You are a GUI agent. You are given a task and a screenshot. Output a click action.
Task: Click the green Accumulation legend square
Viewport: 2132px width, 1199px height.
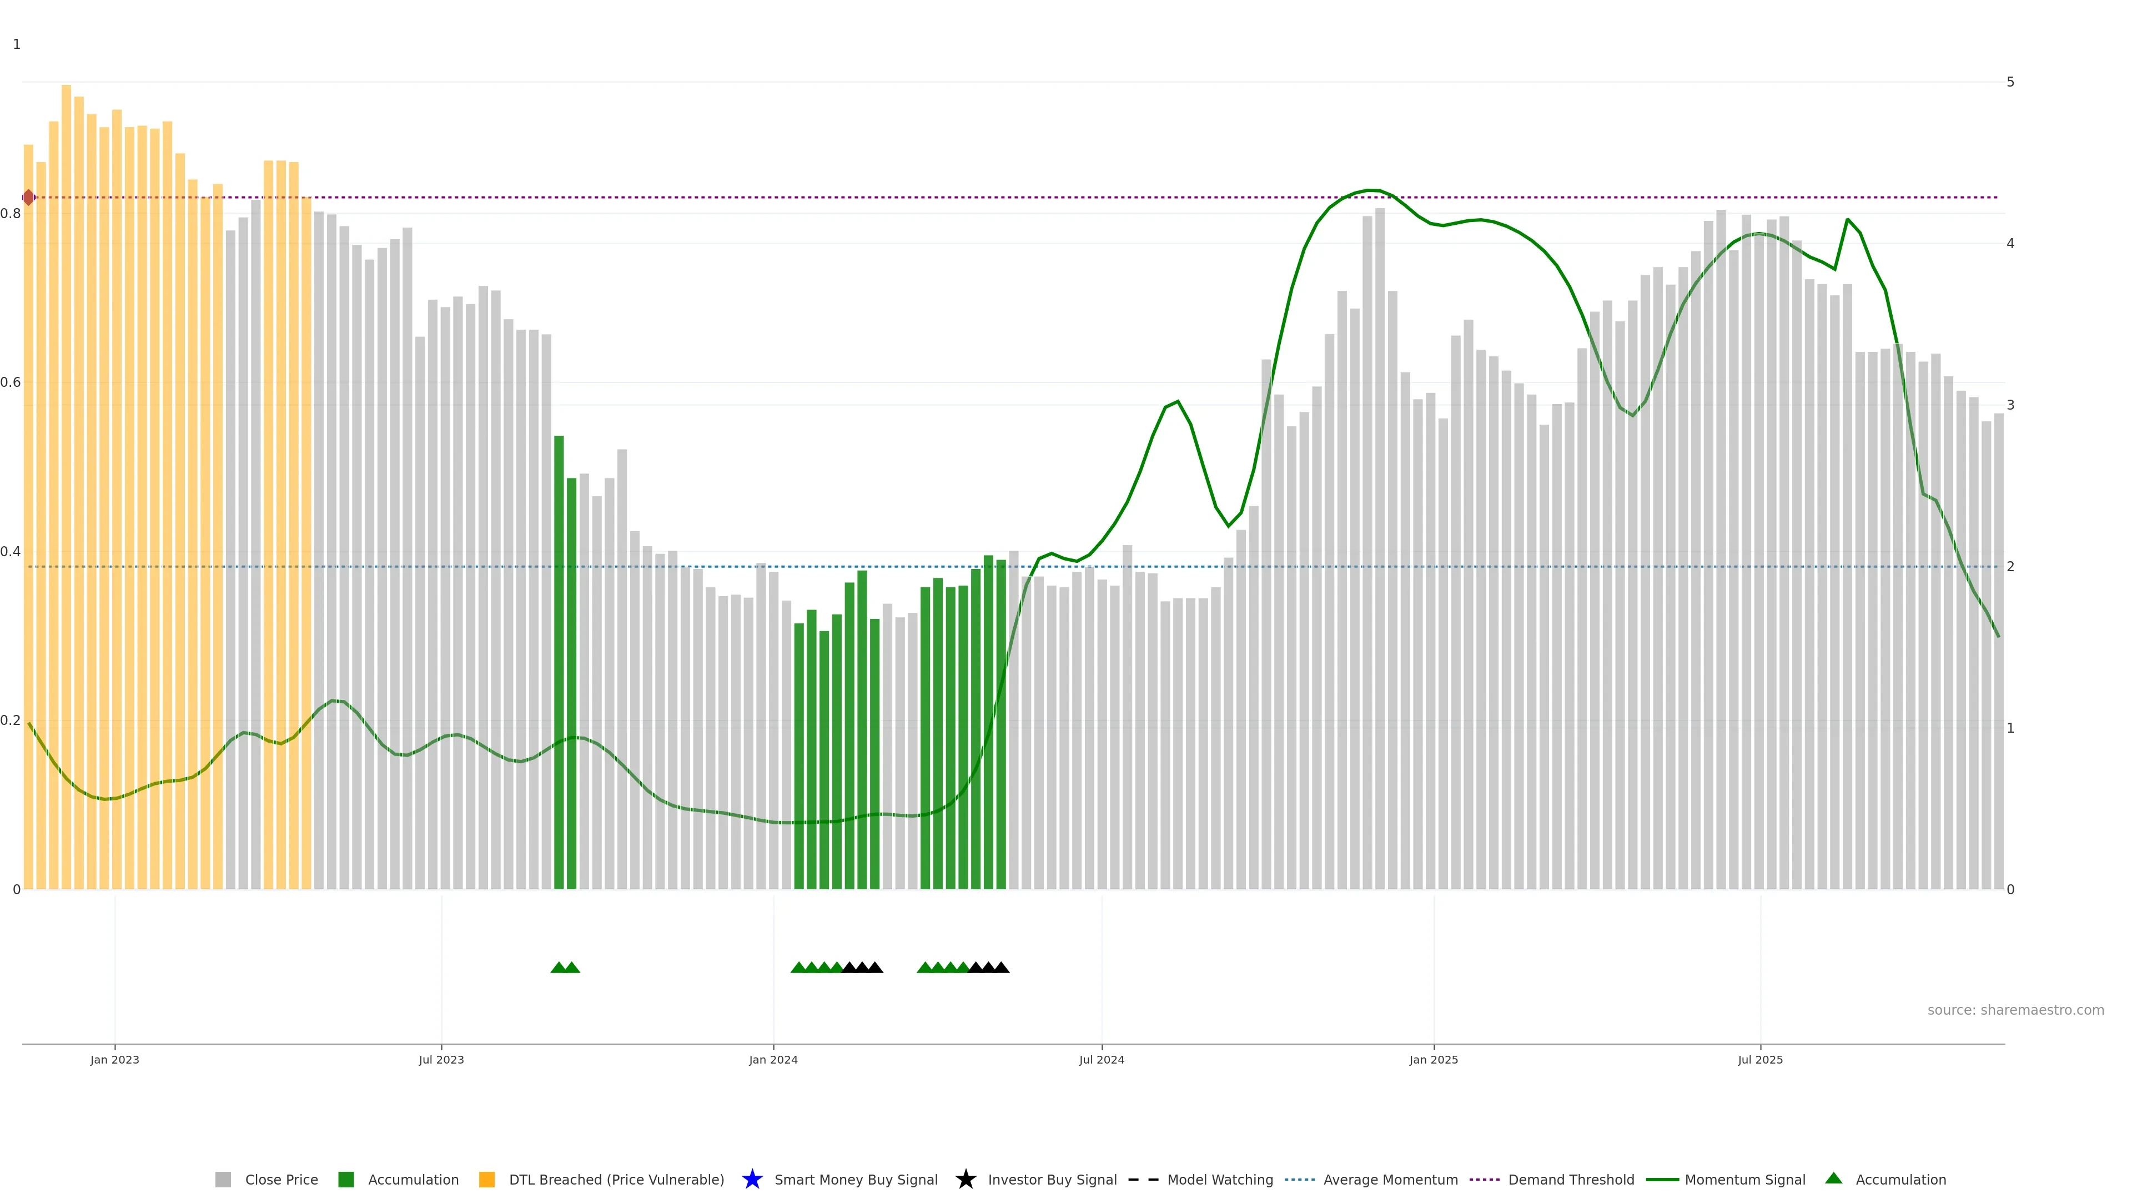(x=346, y=1179)
